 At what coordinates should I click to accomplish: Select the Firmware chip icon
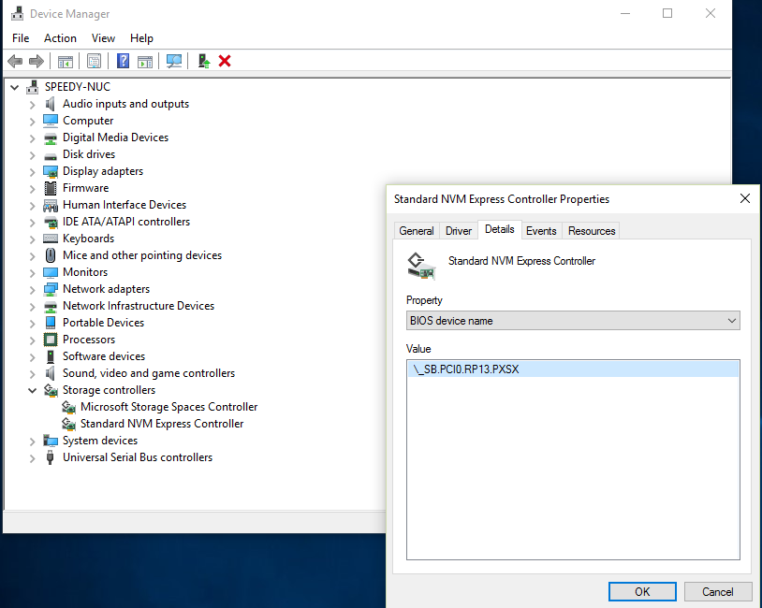point(51,188)
